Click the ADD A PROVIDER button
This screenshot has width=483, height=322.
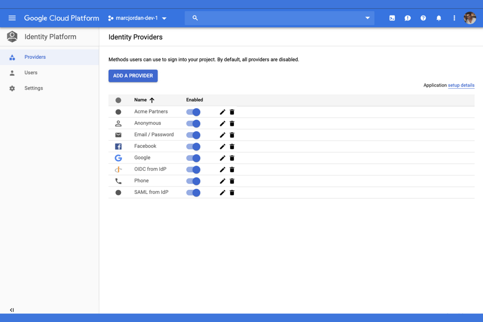tap(133, 76)
